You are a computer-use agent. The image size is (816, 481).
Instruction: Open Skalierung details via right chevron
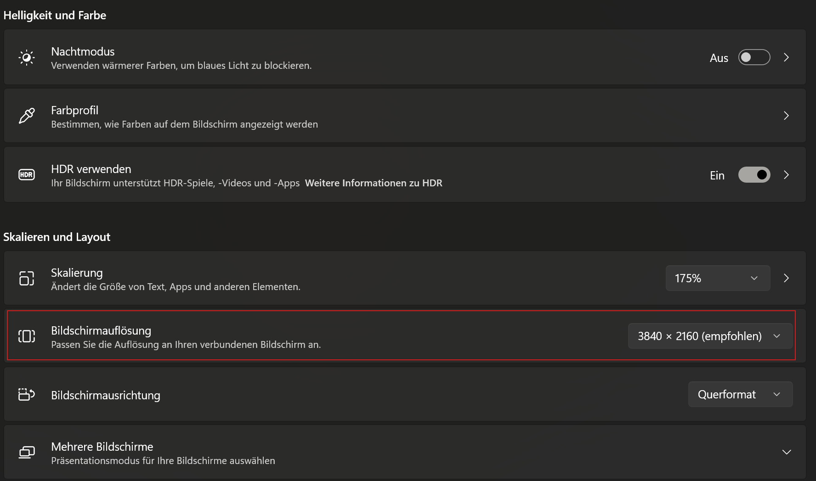point(786,278)
